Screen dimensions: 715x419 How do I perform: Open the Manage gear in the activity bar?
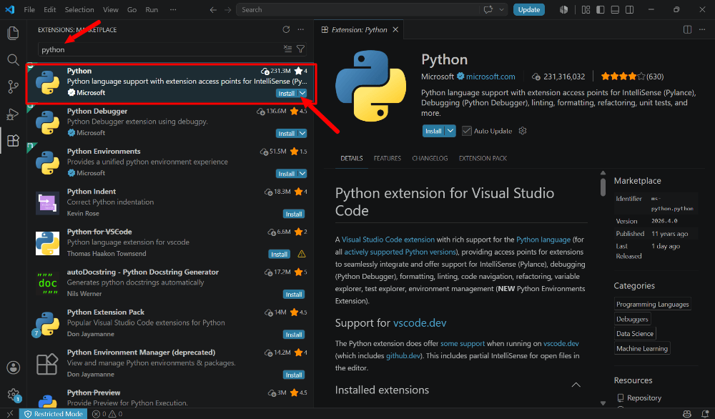13,395
